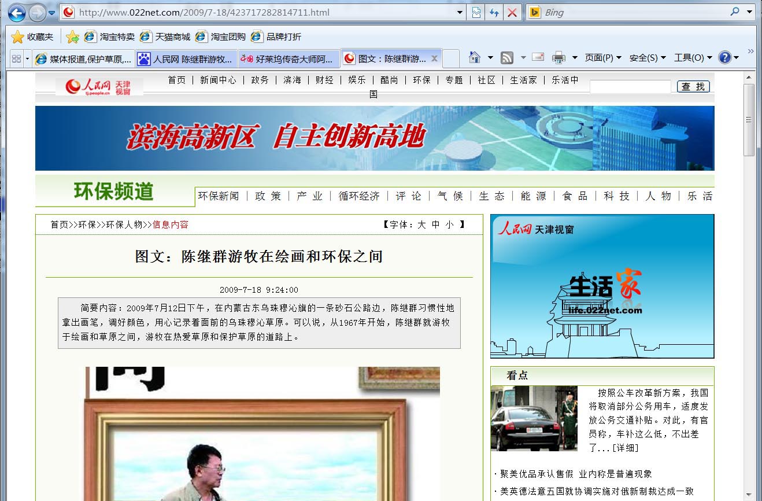Open 能源 in the channel menu
Image resolution: width=762 pixels, height=501 pixels.
(x=534, y=196)
